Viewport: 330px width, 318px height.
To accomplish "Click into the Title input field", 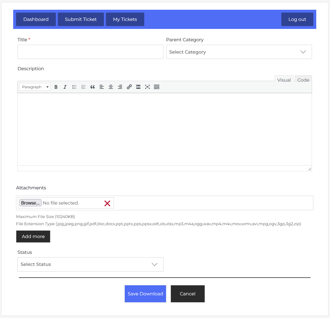I will click(90, 52).
